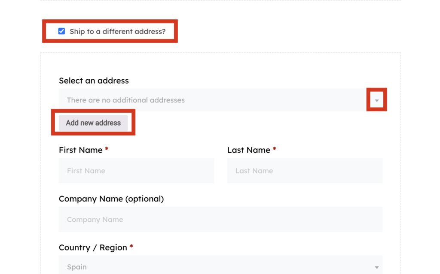This screenshot has width=440, height=274.
Task: Click the 'Country / Region' field label
Action: 93,248
